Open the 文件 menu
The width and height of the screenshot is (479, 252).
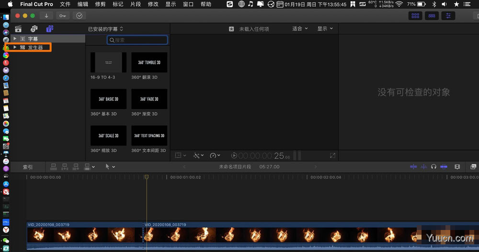[65, 4]
